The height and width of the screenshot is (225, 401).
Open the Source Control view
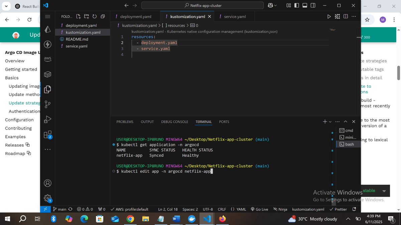(x=47, y=104)
